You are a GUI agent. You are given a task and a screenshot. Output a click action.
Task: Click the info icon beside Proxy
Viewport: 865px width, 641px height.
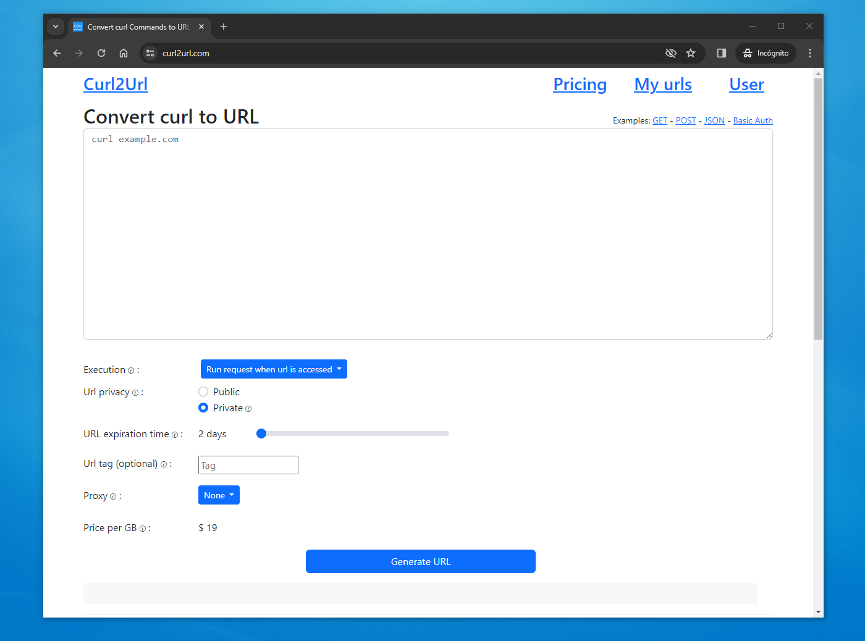(113, 496)
